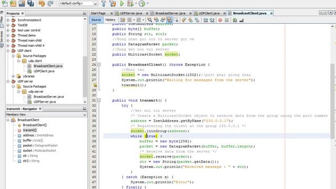Open the Files side tab
Image resolution: width=336 pixels, height=189 pixels.
point(2,22)
